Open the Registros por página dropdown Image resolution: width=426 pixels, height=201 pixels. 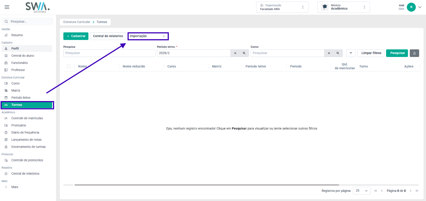tap(362, 191)
